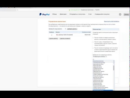Click the Добавить валюту button
The width and height of the screenshot is (130, 98).
[72, 29]
